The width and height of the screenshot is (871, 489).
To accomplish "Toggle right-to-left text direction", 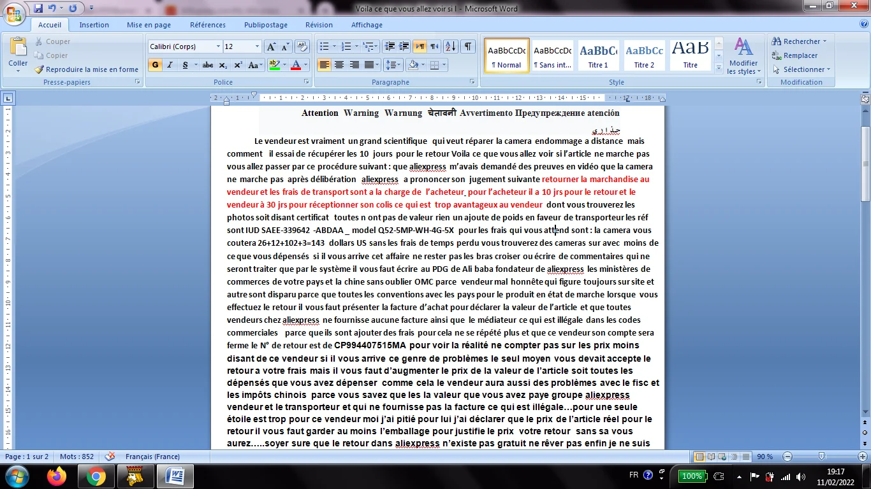I will (434, 46).
